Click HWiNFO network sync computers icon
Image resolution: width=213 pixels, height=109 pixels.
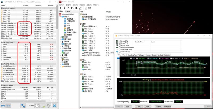pyautogui.click(x=23, y=106)
